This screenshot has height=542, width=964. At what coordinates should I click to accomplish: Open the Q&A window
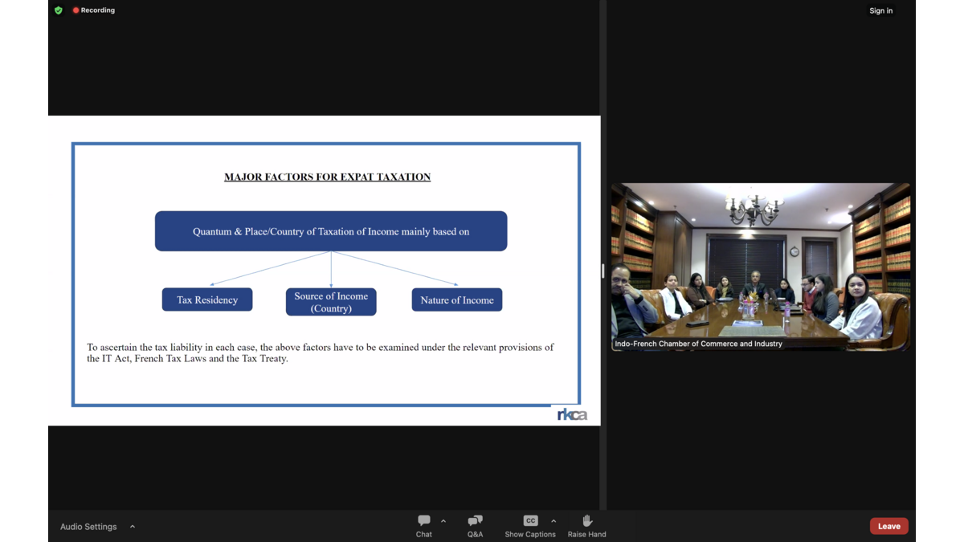(x=475, y=526)
